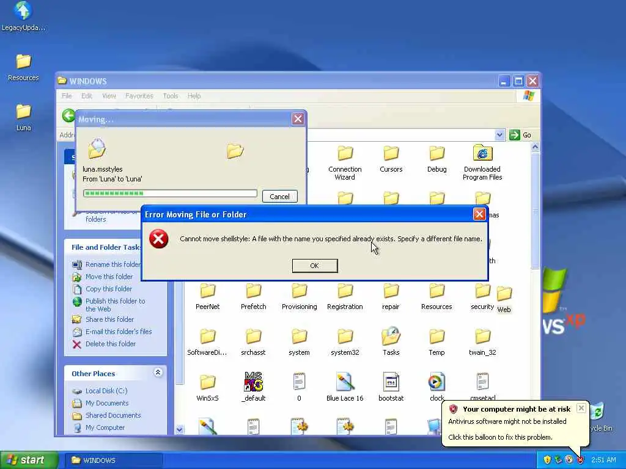Viewport: 626px width, 469px height.
Task: Click Delete this folder task
Action: (x=104, y=344)
